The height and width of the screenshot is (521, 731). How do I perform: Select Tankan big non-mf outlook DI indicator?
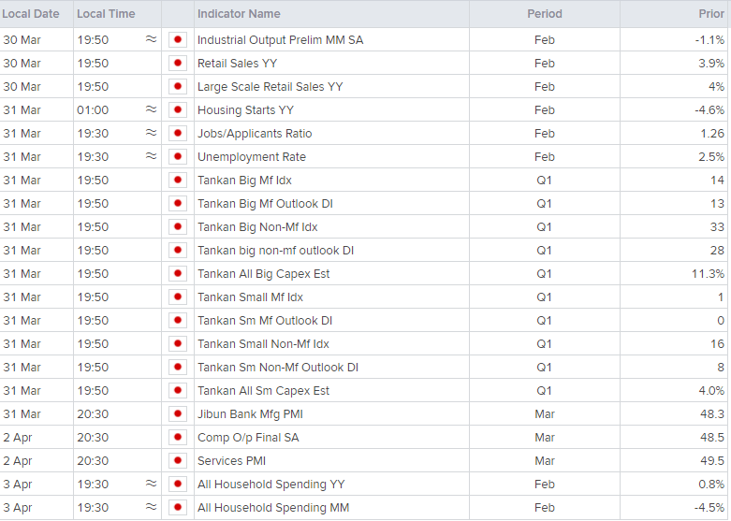275,251
